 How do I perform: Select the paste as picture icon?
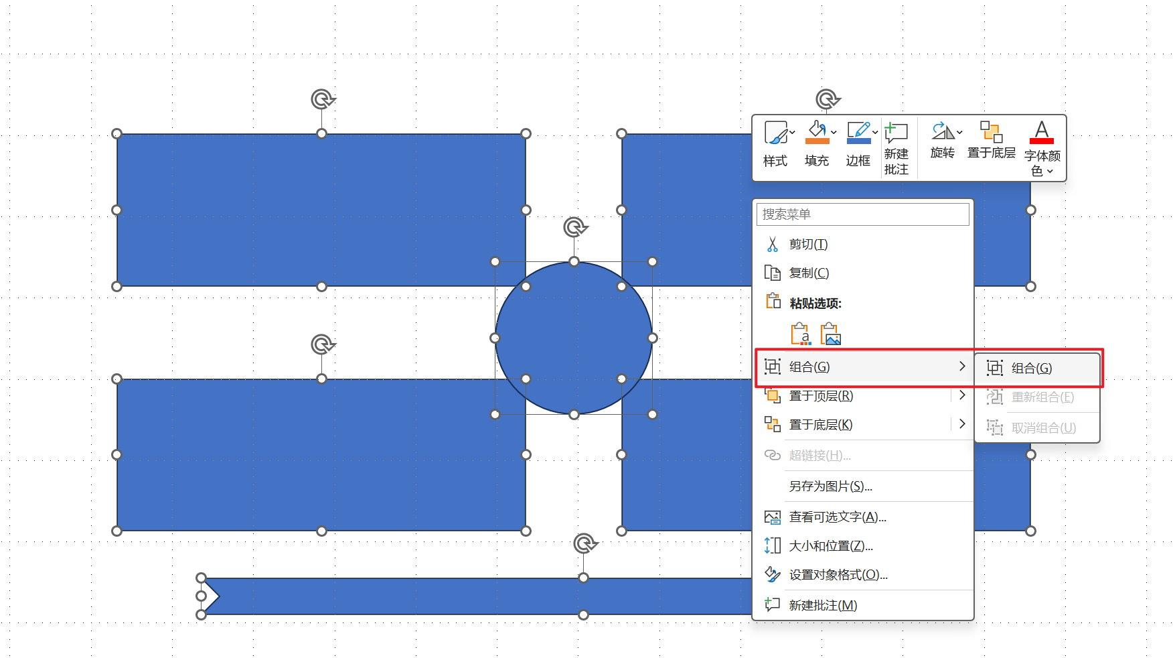click(831, 334)
